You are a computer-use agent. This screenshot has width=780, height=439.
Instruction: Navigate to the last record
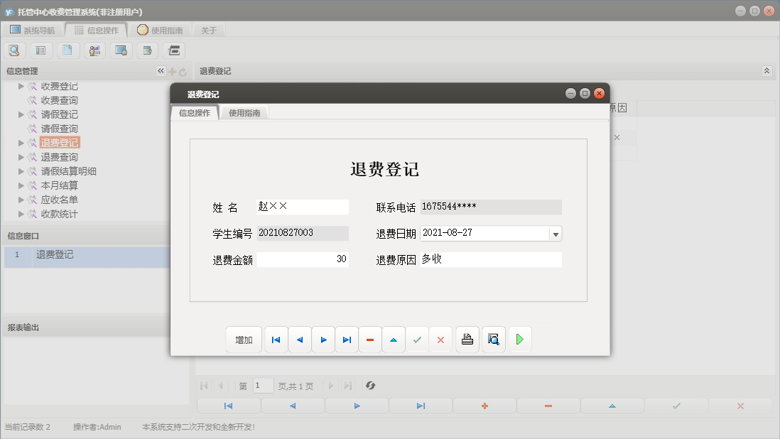(x=347, y=339)
